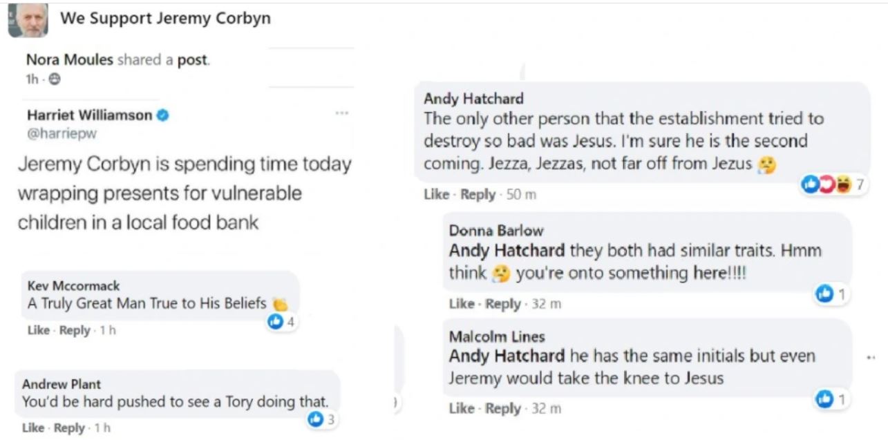
Task: Click the 50 m timestamp on Andy Hatchard's comment
Action: point(521,195)
